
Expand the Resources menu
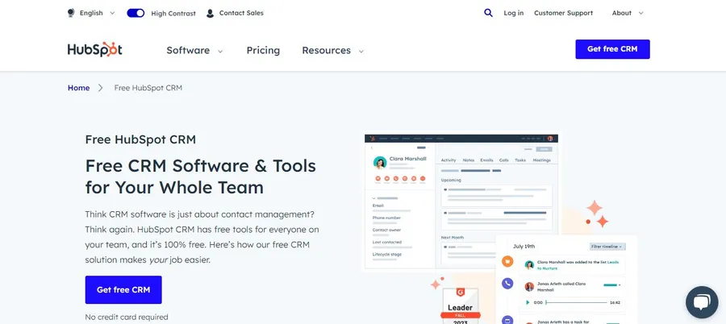tap(333, 51)
